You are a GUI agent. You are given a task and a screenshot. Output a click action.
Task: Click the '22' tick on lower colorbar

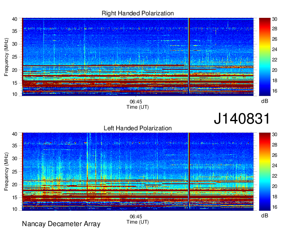pos(275,176)
